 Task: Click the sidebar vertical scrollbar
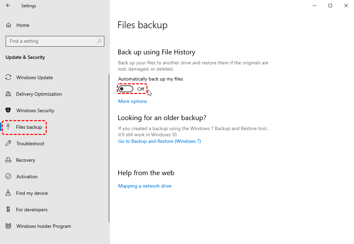coord(109,148)
